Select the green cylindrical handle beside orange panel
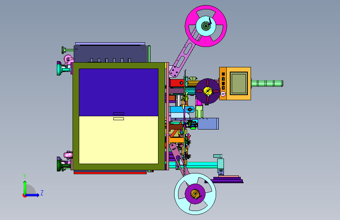Image resolution: width=340 pixels, height=220 pixels. pos(267,83)
